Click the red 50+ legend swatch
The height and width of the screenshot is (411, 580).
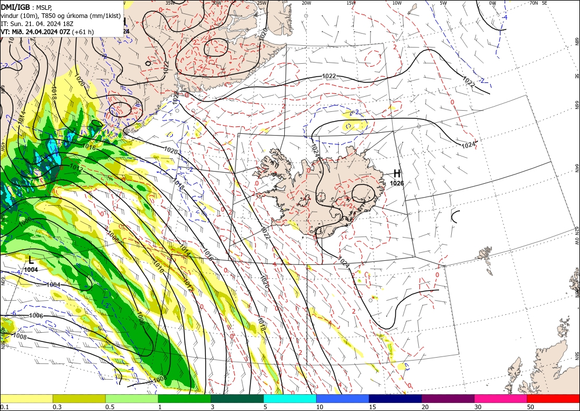point(553,398)
